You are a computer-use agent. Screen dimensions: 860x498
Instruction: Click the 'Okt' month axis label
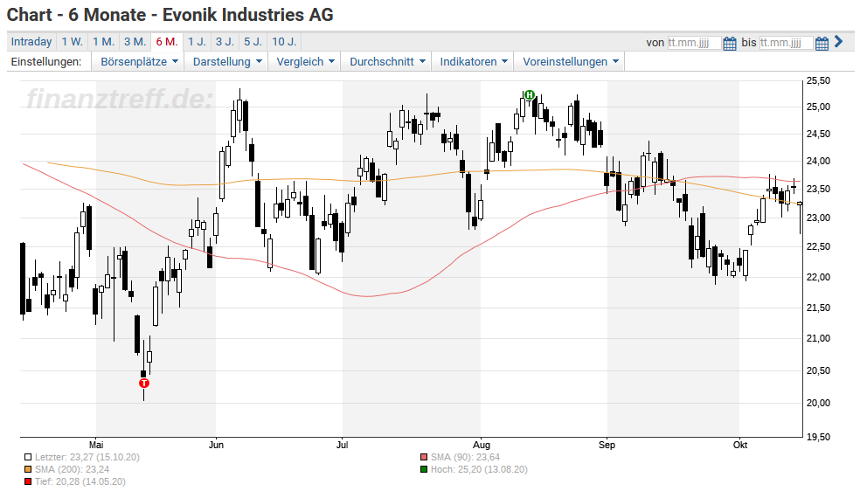click(740, 445)
